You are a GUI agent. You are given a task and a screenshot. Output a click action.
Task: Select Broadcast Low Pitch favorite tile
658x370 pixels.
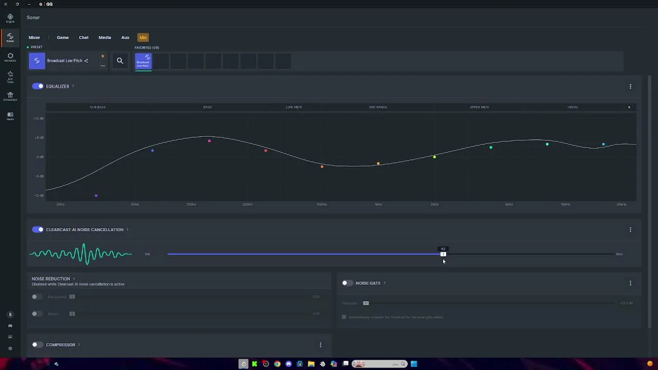click(x=143, y=61)
